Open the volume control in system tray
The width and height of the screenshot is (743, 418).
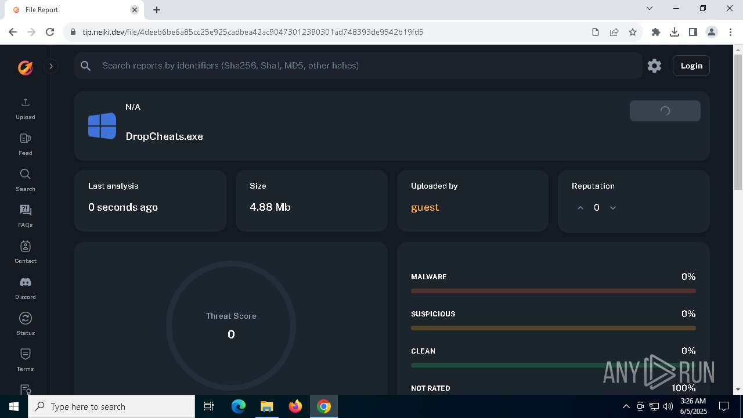coord(668,406)
